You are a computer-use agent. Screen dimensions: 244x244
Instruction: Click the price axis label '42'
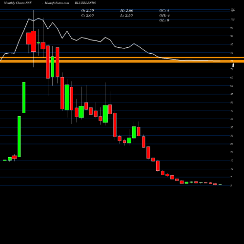coord(232,119)
